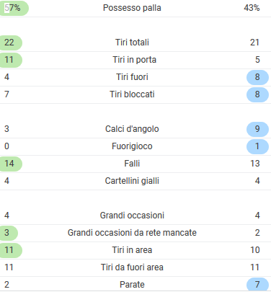Click the green 11 Tiri in porta badge
The height and width of the screenshot is (297, 271).
coord(11,60)
